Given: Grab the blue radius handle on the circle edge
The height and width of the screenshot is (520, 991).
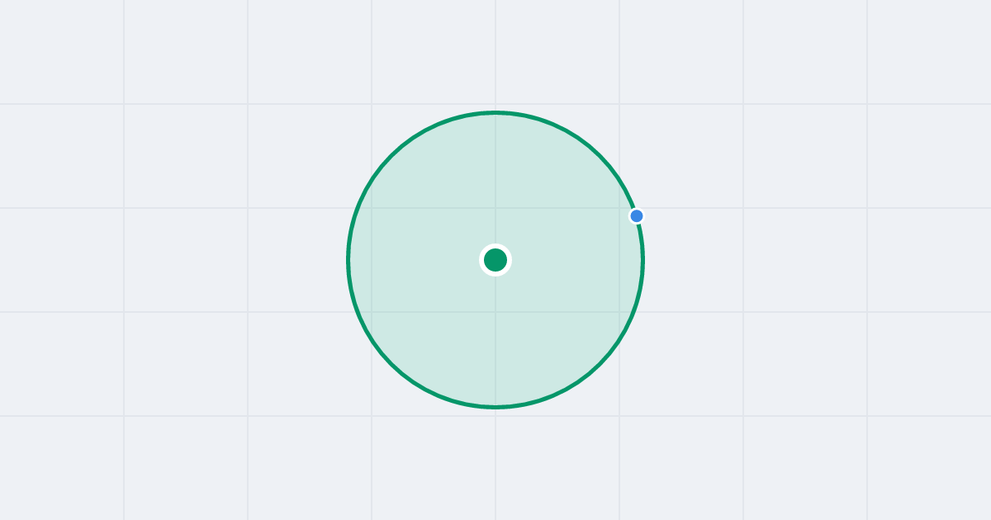Looking at the screenshot, I should click(637, 216).
